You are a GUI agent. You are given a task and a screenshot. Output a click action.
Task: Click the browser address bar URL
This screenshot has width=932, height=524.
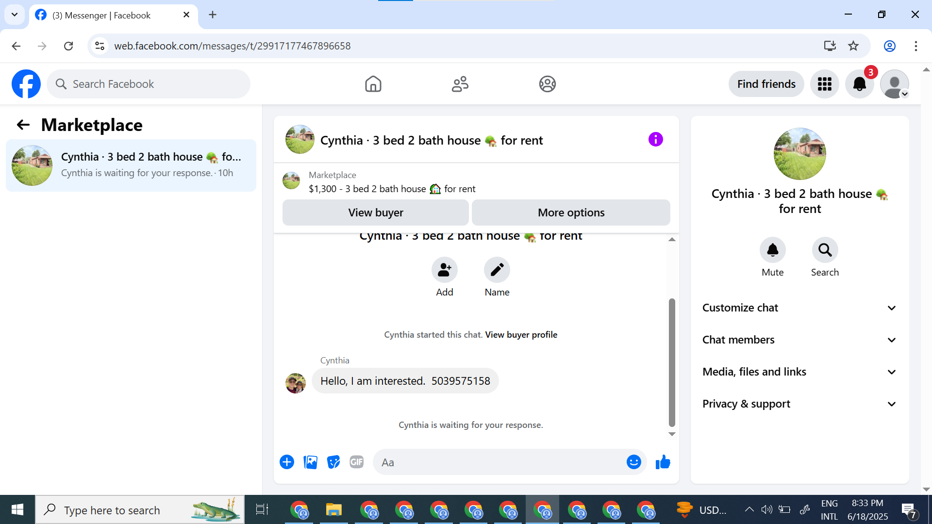(232, 46)
